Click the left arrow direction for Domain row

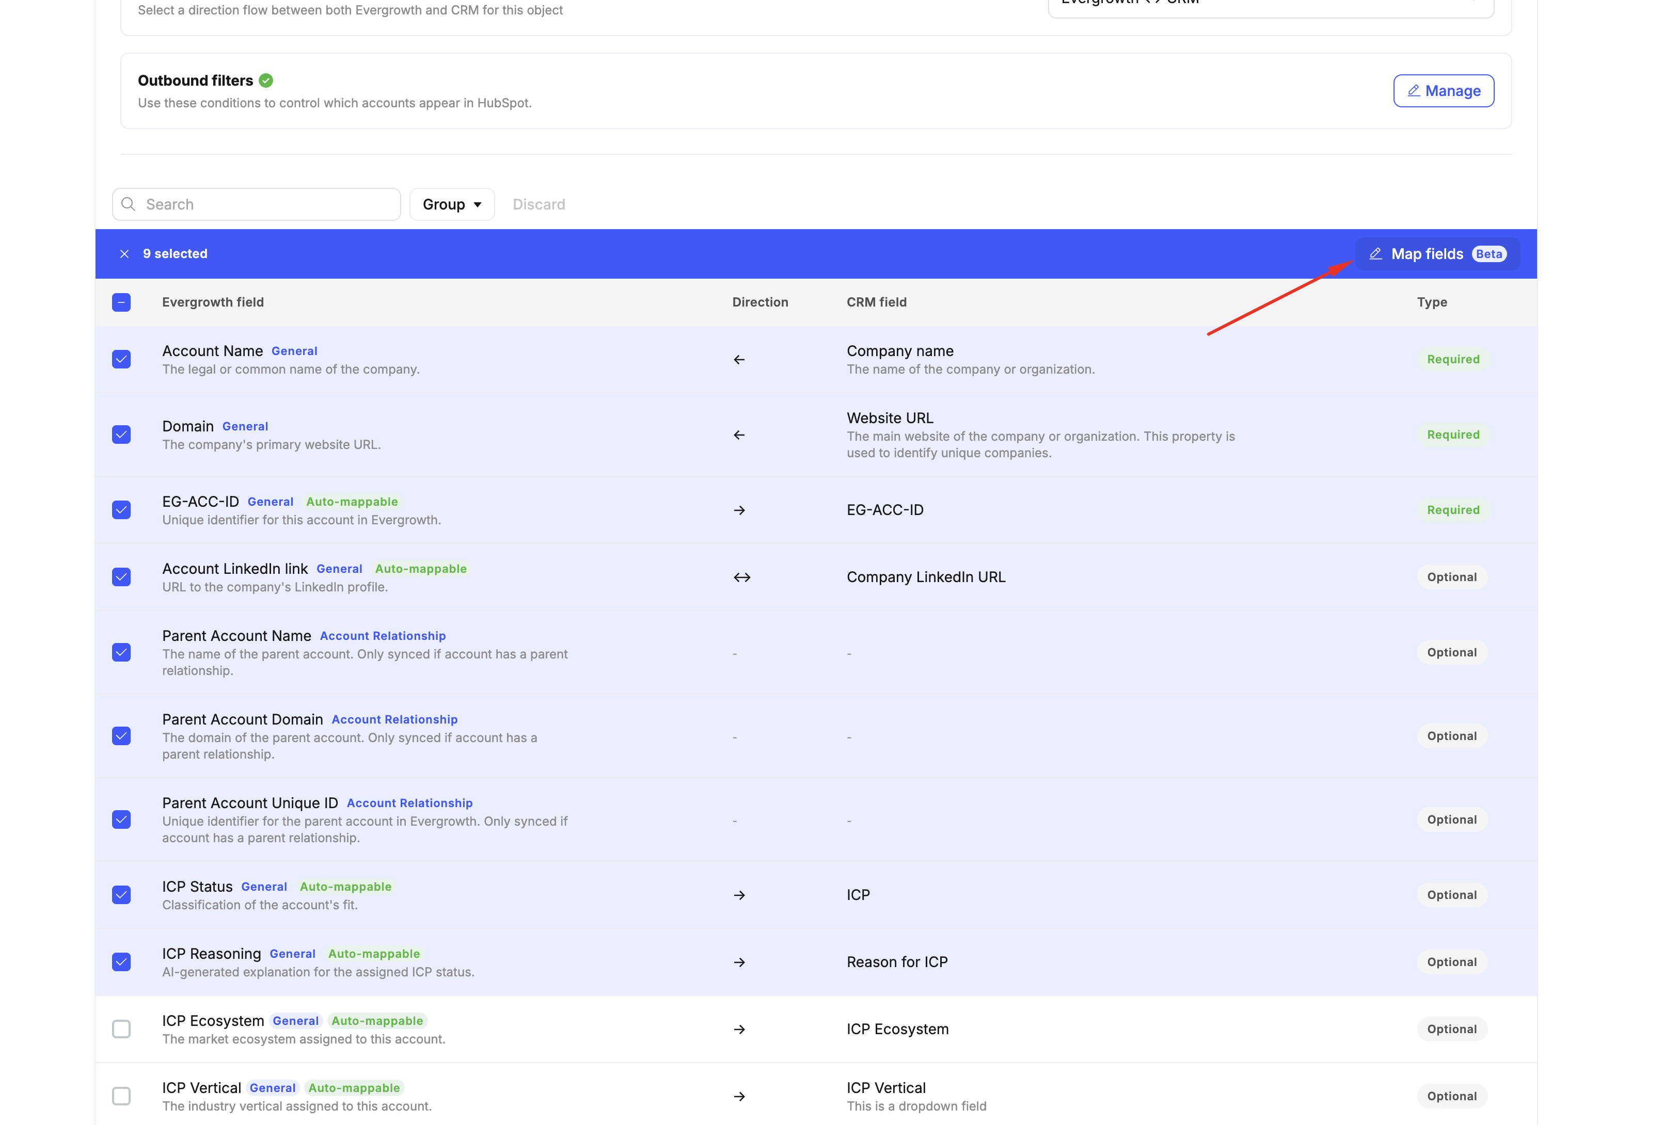(739, 435)
